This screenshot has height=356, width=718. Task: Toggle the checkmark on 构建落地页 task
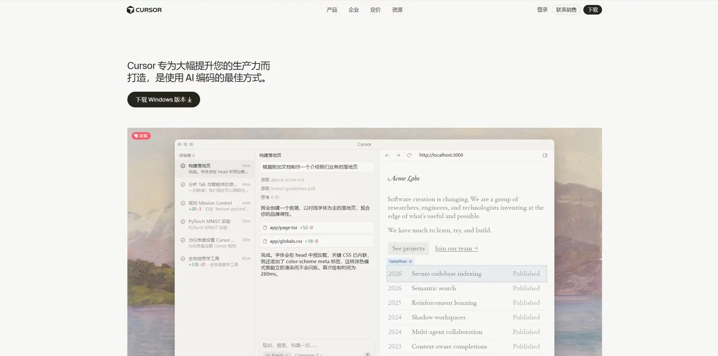point(182,165)
